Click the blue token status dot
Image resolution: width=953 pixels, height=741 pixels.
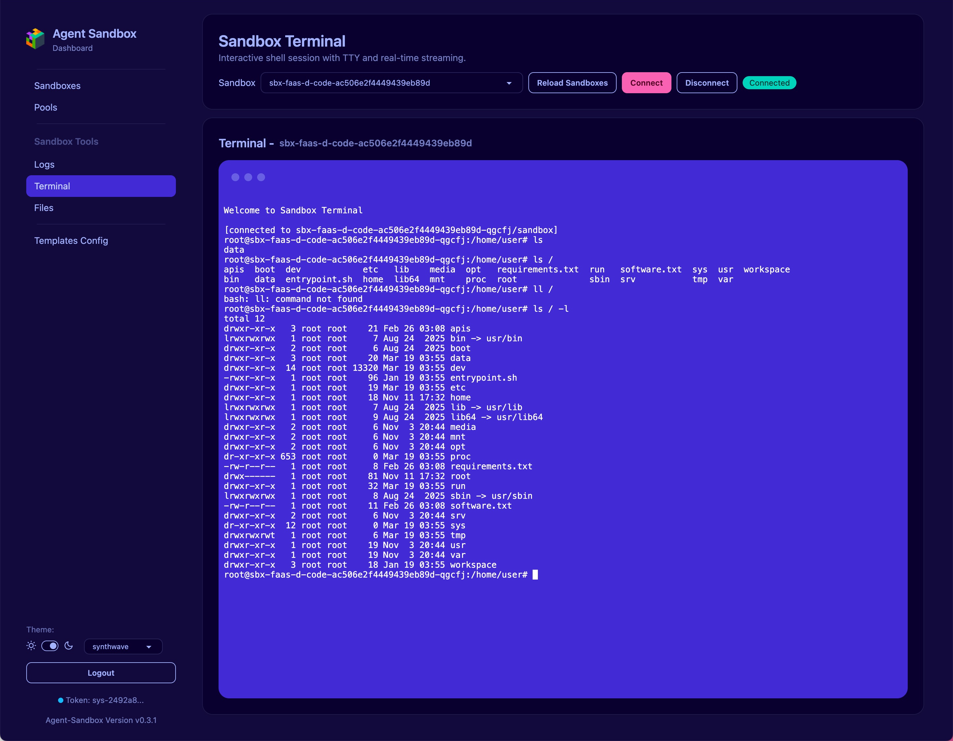(61, 700)
